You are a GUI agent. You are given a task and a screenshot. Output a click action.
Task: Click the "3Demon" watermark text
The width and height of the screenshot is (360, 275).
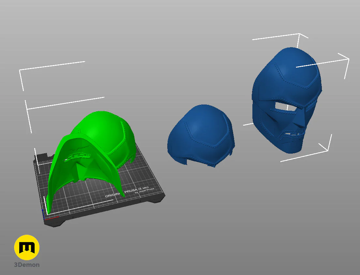(x=27, y=265)
